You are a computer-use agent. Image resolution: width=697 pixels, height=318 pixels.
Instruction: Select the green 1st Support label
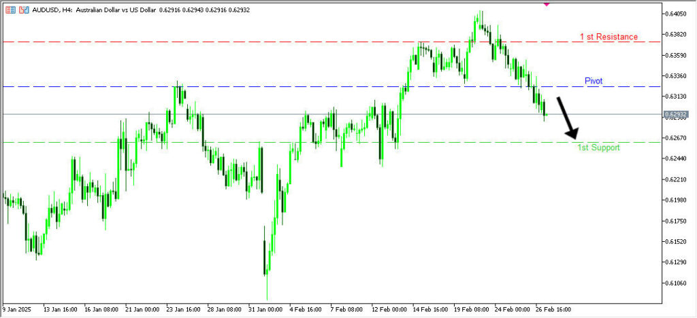click(x=598, y=147)
